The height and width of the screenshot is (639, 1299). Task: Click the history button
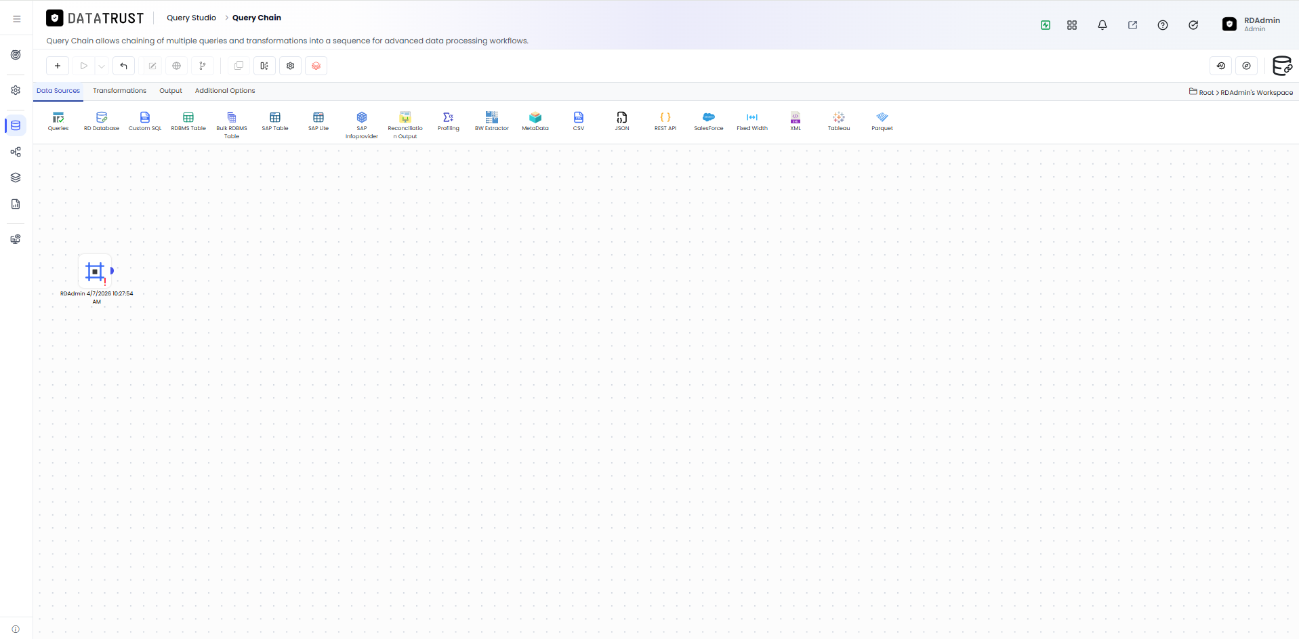[1221, 66]
